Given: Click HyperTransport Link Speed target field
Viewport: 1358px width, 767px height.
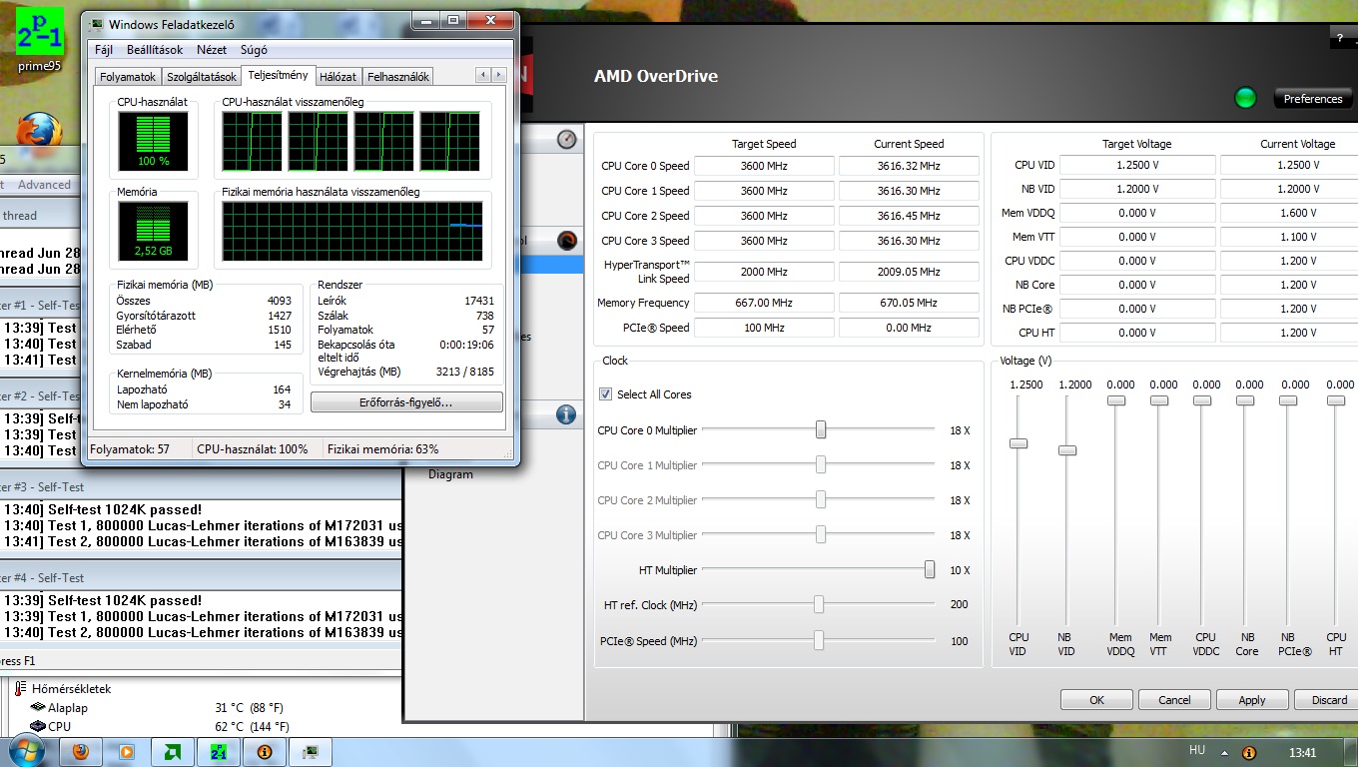Looking at the screenshot, I should [764, 272].
